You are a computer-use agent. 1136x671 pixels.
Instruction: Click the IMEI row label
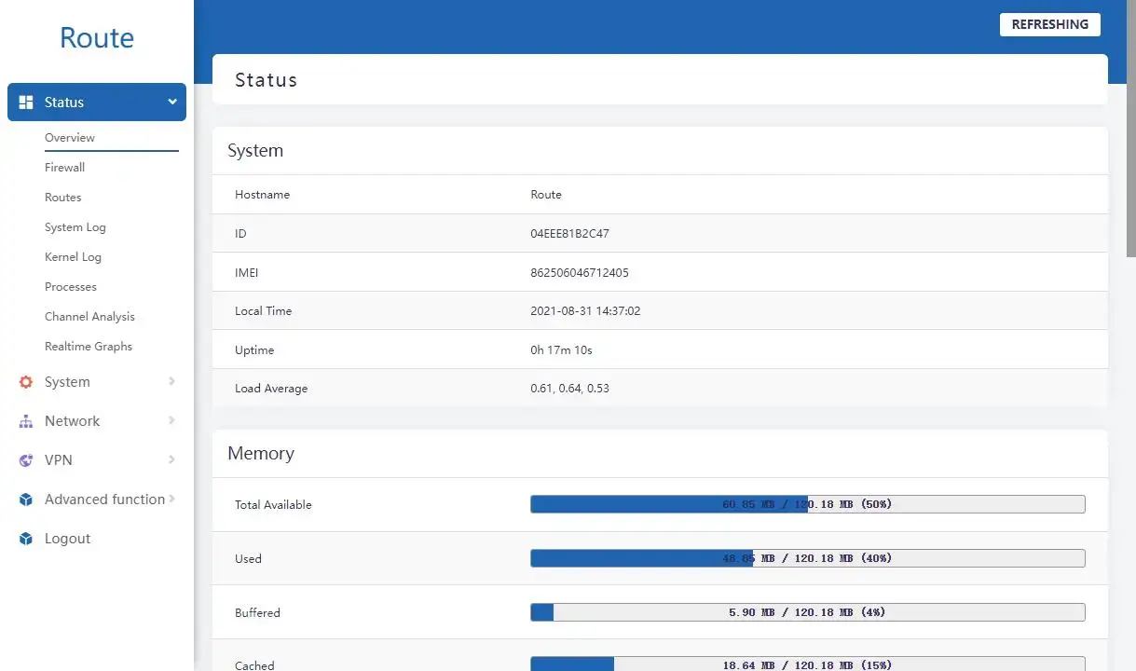(x=246, y=273)
